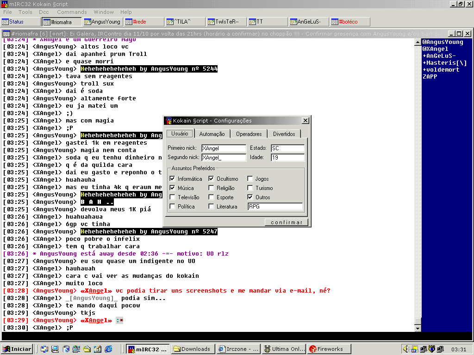474x355 pixels.
Task: Click the Idade input field
Action: 287,158
